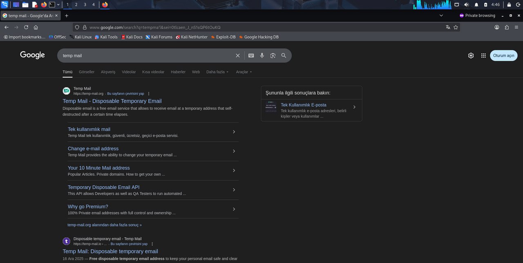Open options menu for temp-mail.org result
The width and height of the screenshot is (523, 263).
149,94
